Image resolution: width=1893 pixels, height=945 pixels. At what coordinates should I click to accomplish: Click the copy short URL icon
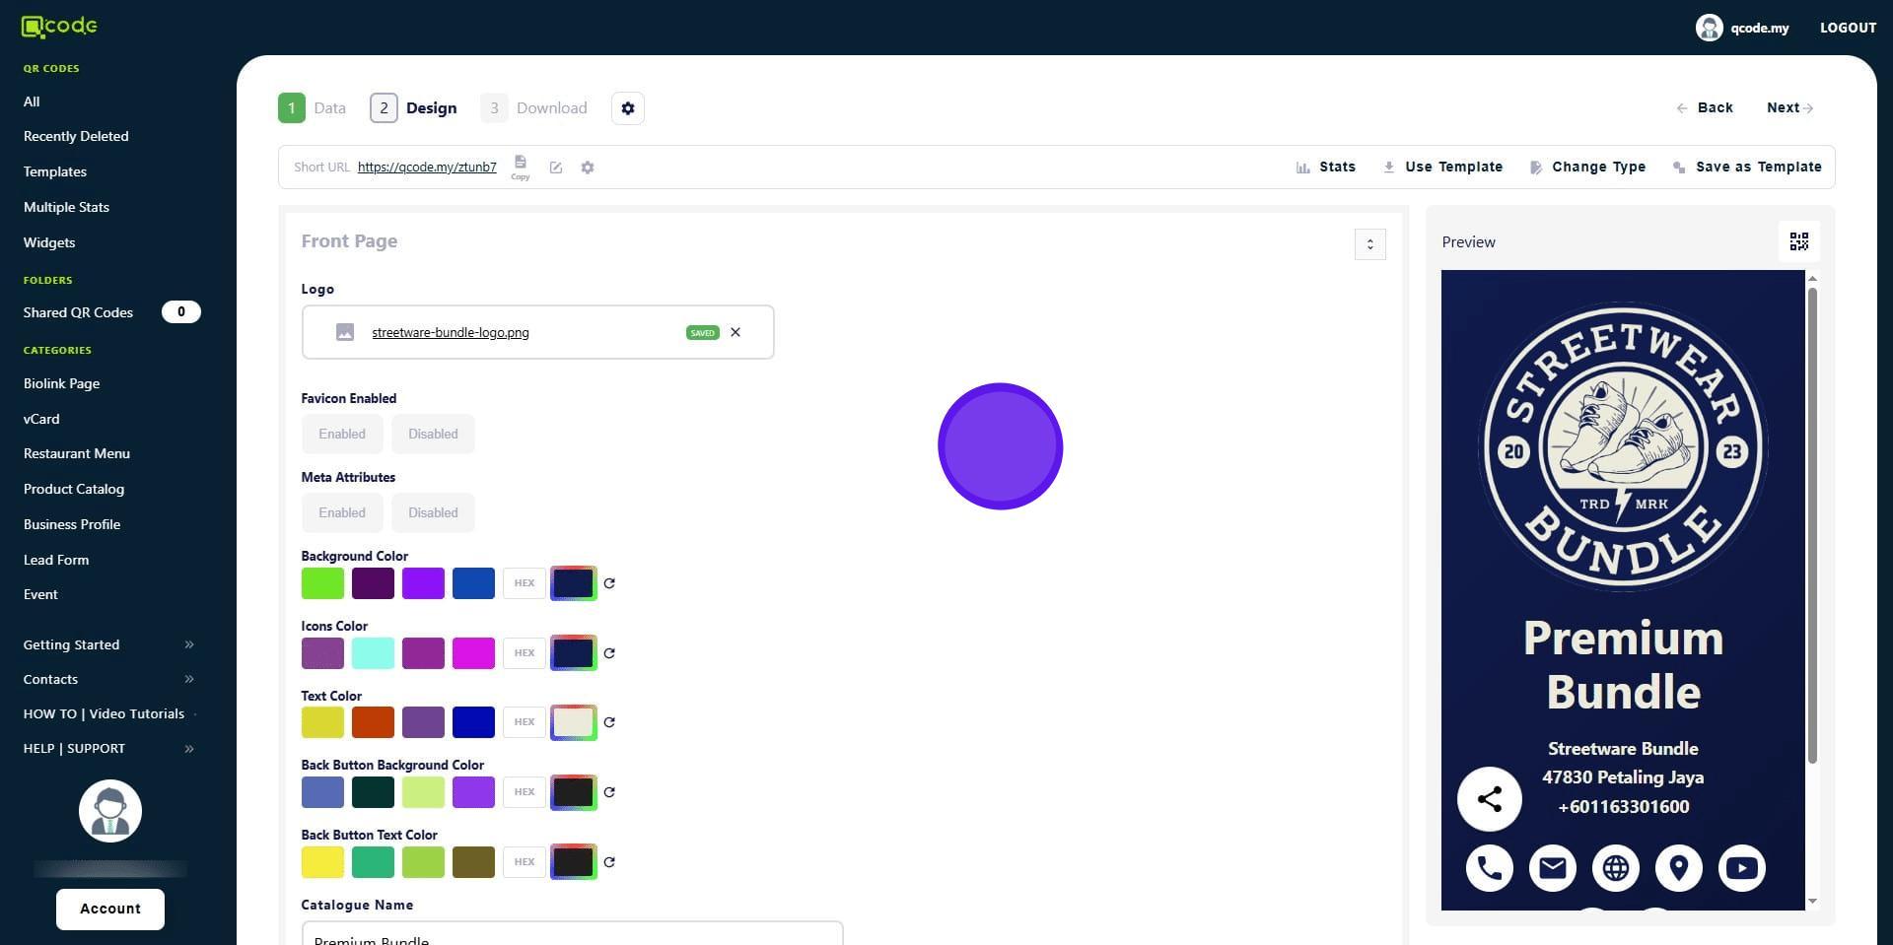pyautogui.click(x=520, y=165)
